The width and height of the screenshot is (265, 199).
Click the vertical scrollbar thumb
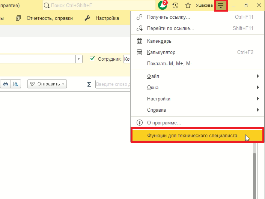(254, 175)
